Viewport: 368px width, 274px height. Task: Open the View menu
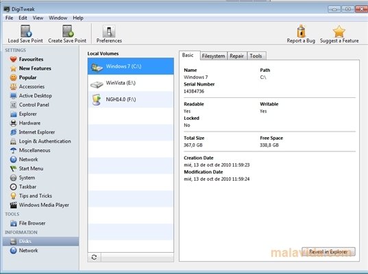pyautogui.click(x=38, y=18)
